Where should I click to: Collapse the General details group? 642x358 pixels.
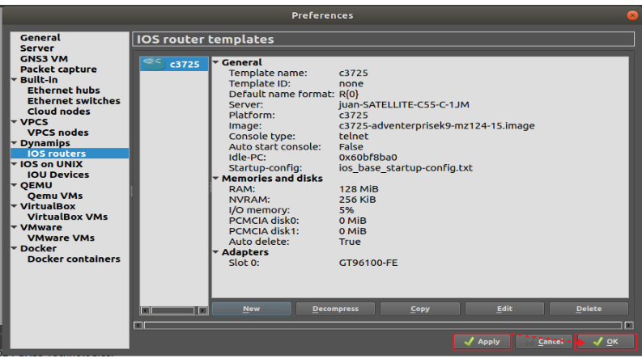tap(216, 62)
